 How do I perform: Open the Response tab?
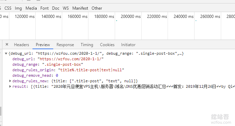65,45
